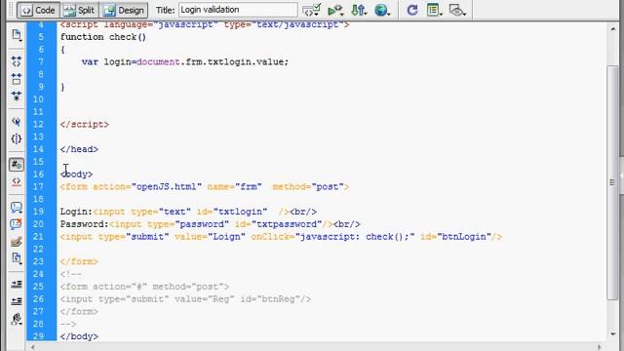Click Outdent Code icon
This screenshot has width=624, height=351.
[x=17, y=301]
